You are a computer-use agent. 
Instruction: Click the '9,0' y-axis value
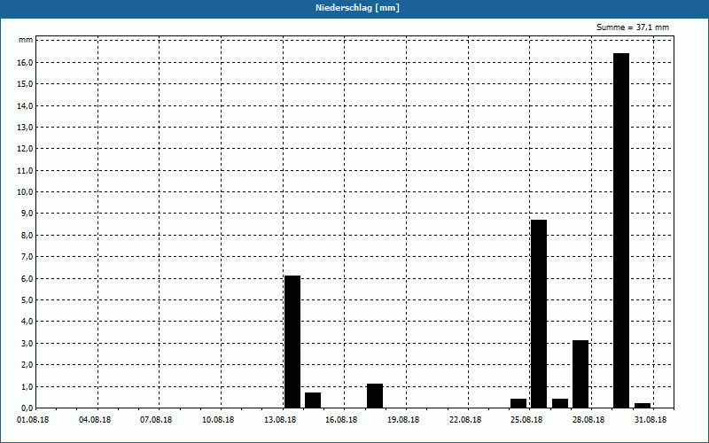(27, 214)
